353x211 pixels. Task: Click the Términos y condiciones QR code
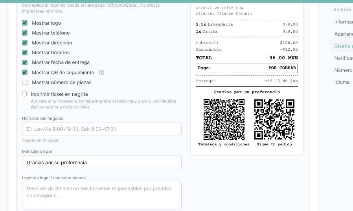(x=224, y=119)
